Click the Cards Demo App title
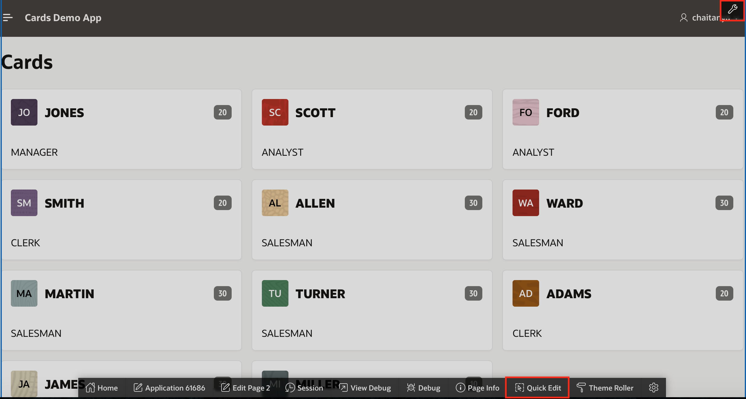This screenshot has height=399, width=746. pyautogui.click(x=63, y=18)
